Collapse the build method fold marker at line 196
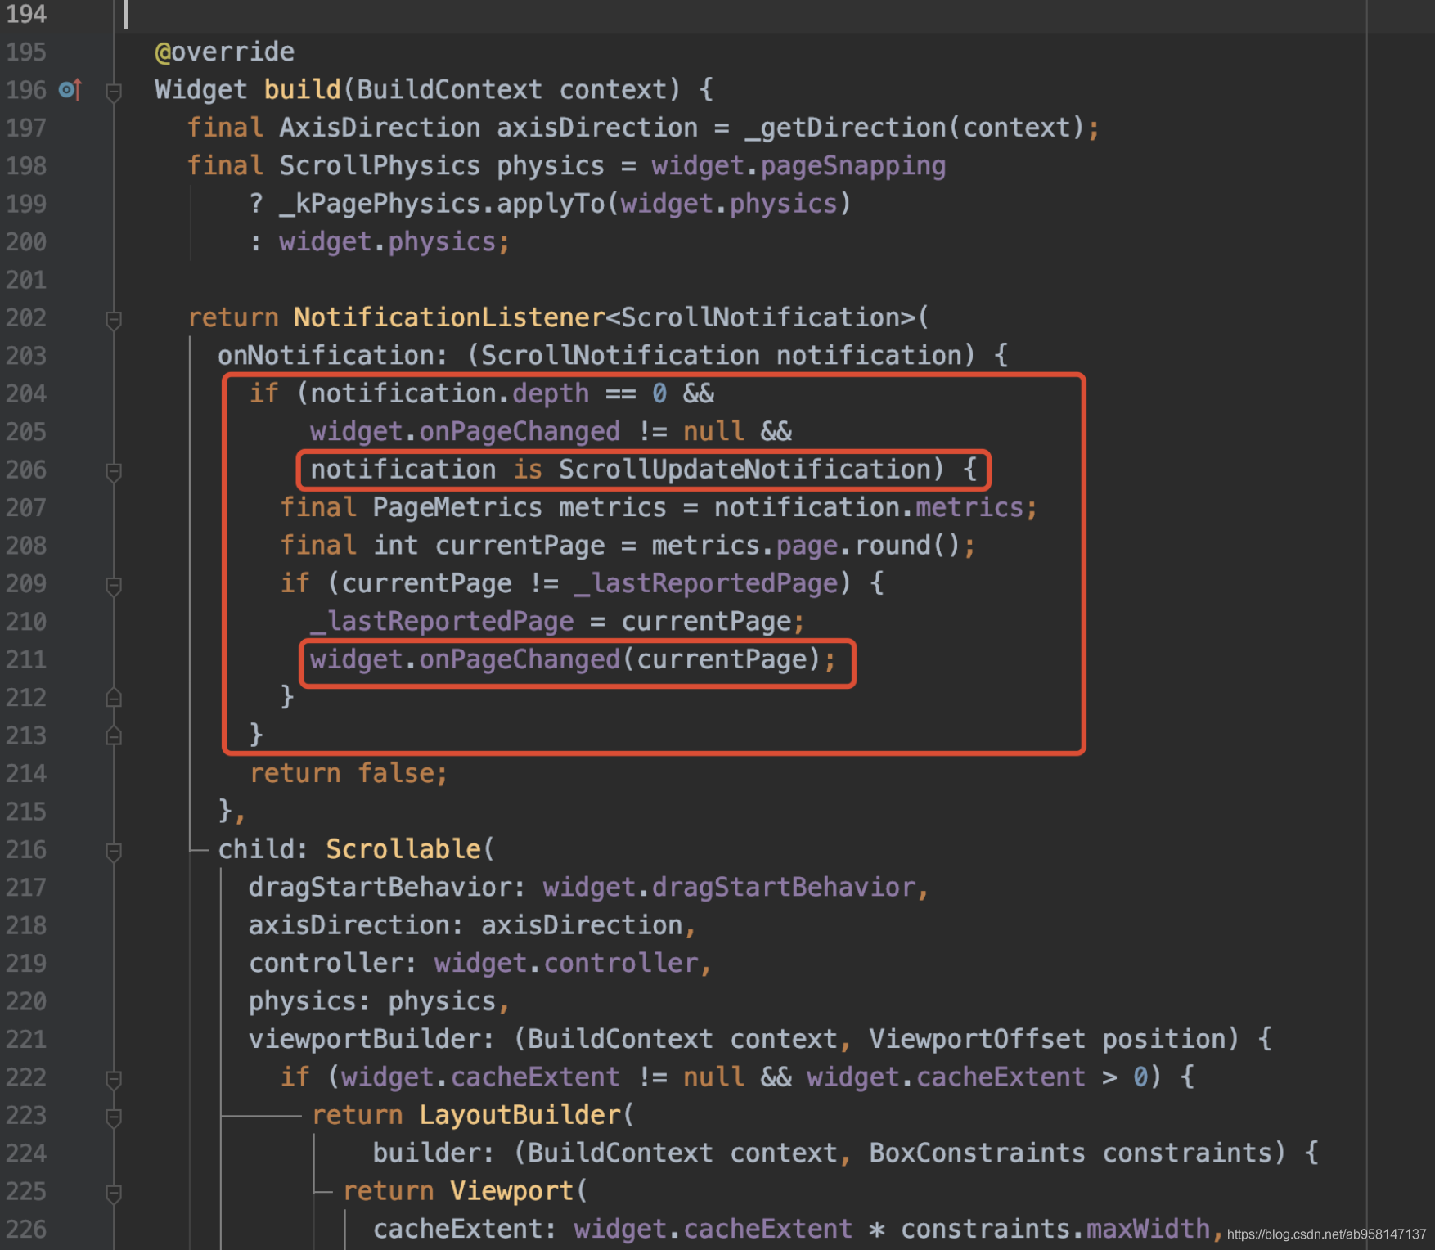The image size is (1435, 1250). click(x=114, y=92)
